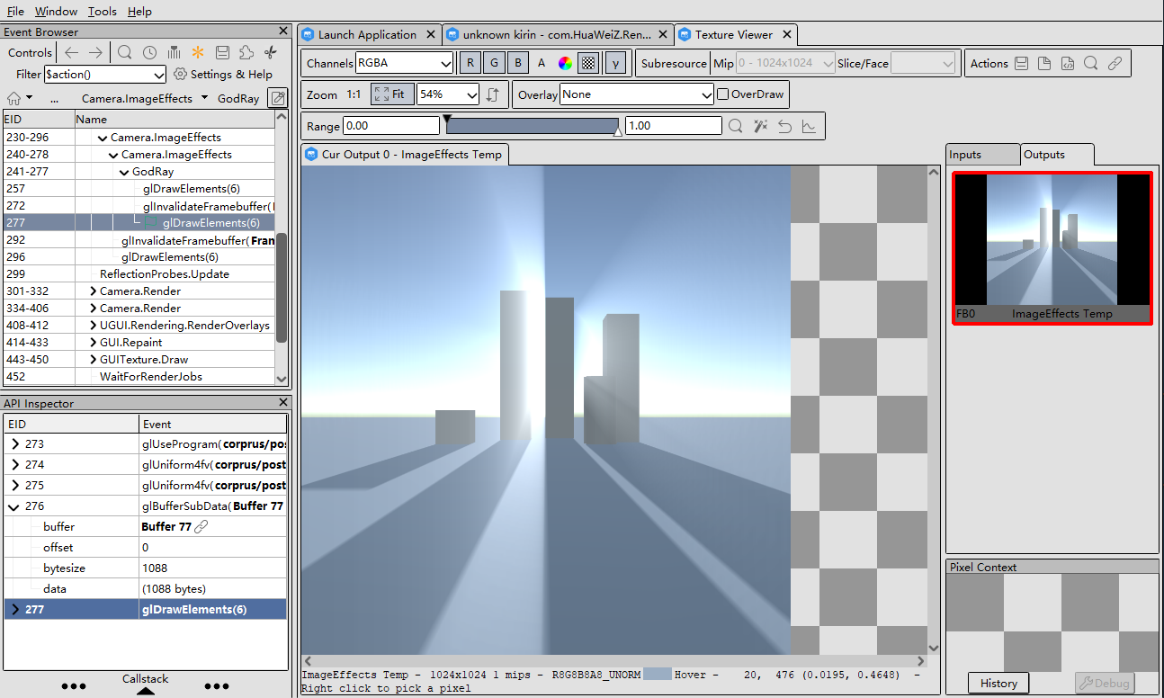Show the histogram chart icon in the Range bar
Image resolution: width=1164 pixels, height=698 pixels.
click(x=810, y=126)
